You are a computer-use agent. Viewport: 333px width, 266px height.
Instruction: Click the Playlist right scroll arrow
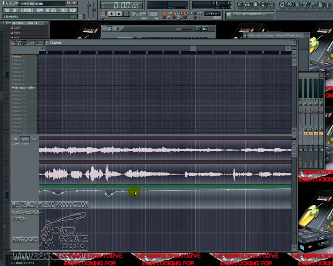(288, 48)
